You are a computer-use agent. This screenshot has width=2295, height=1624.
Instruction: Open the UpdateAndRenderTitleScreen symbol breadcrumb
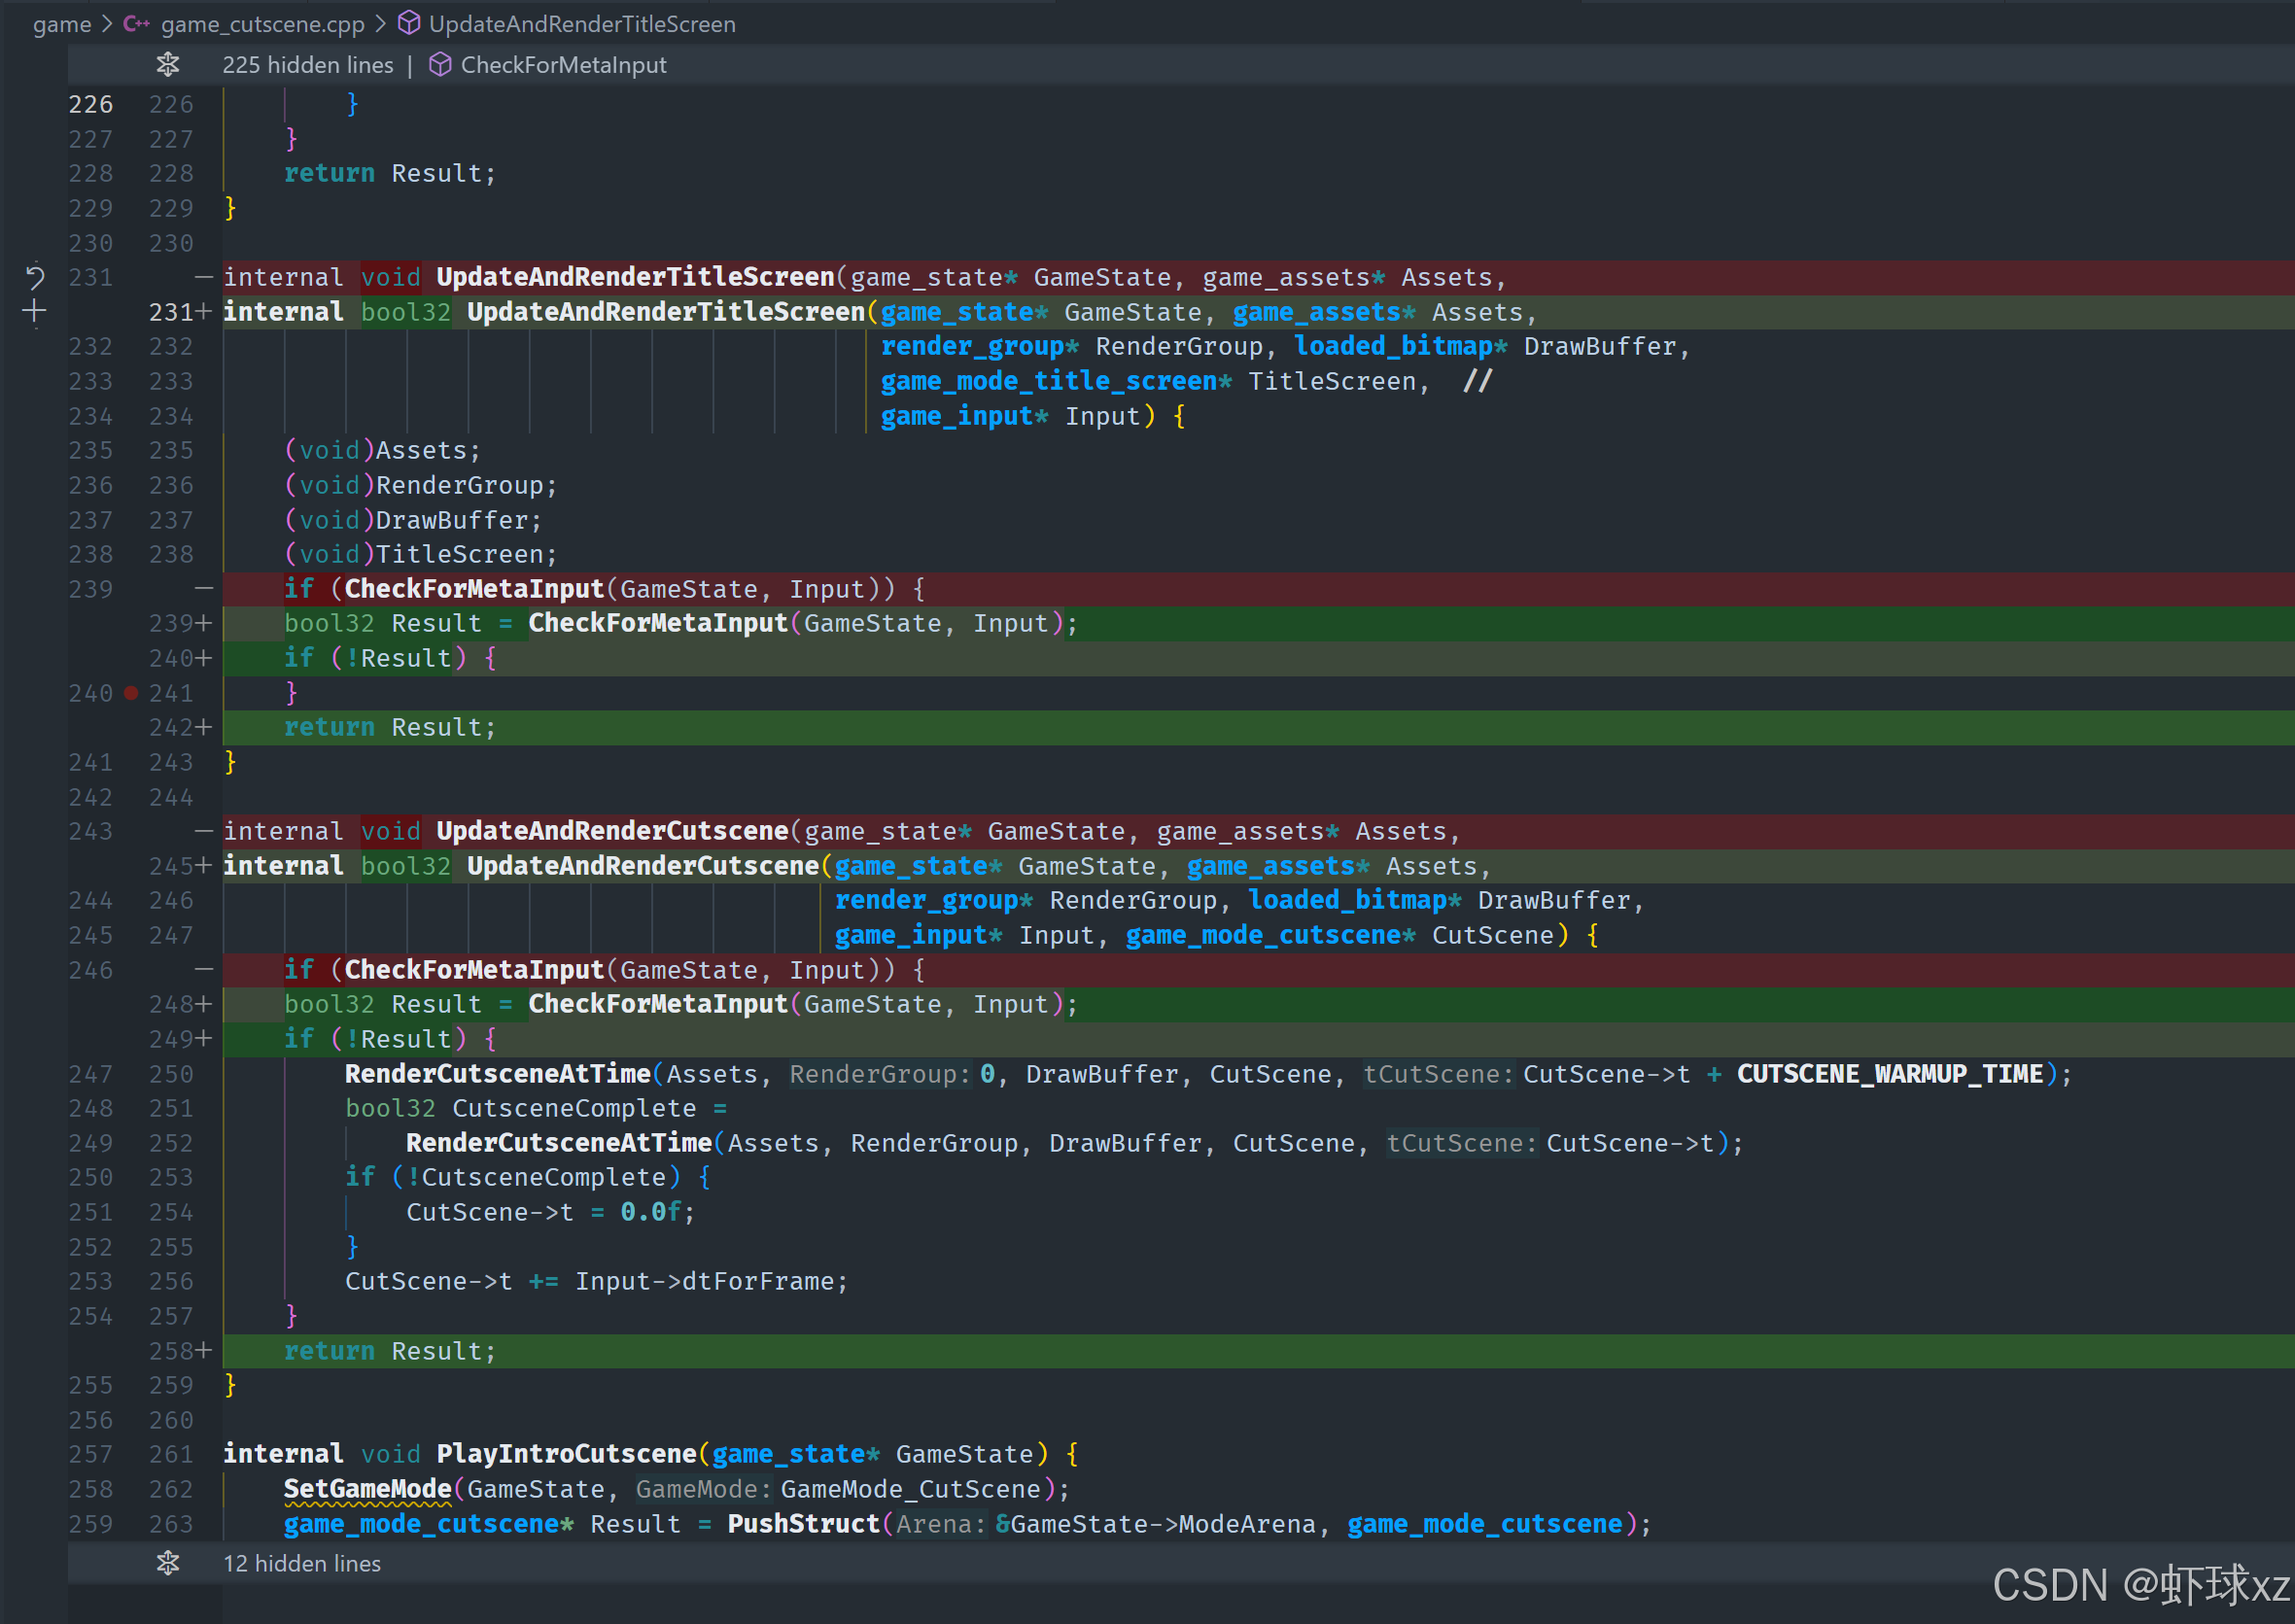pyautogui.click(x=582, y=24)
